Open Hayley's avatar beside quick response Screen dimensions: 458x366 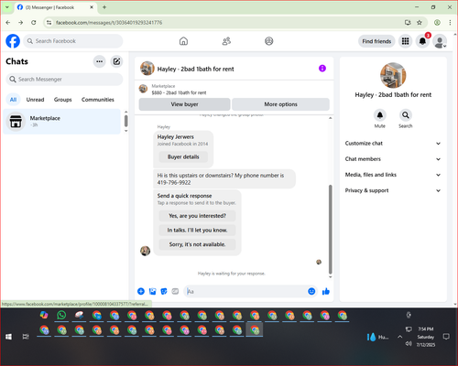tap(145, 251)
